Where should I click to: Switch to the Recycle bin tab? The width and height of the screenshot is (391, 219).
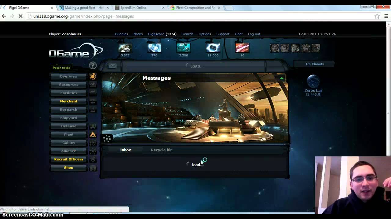[x=162, y=150]
